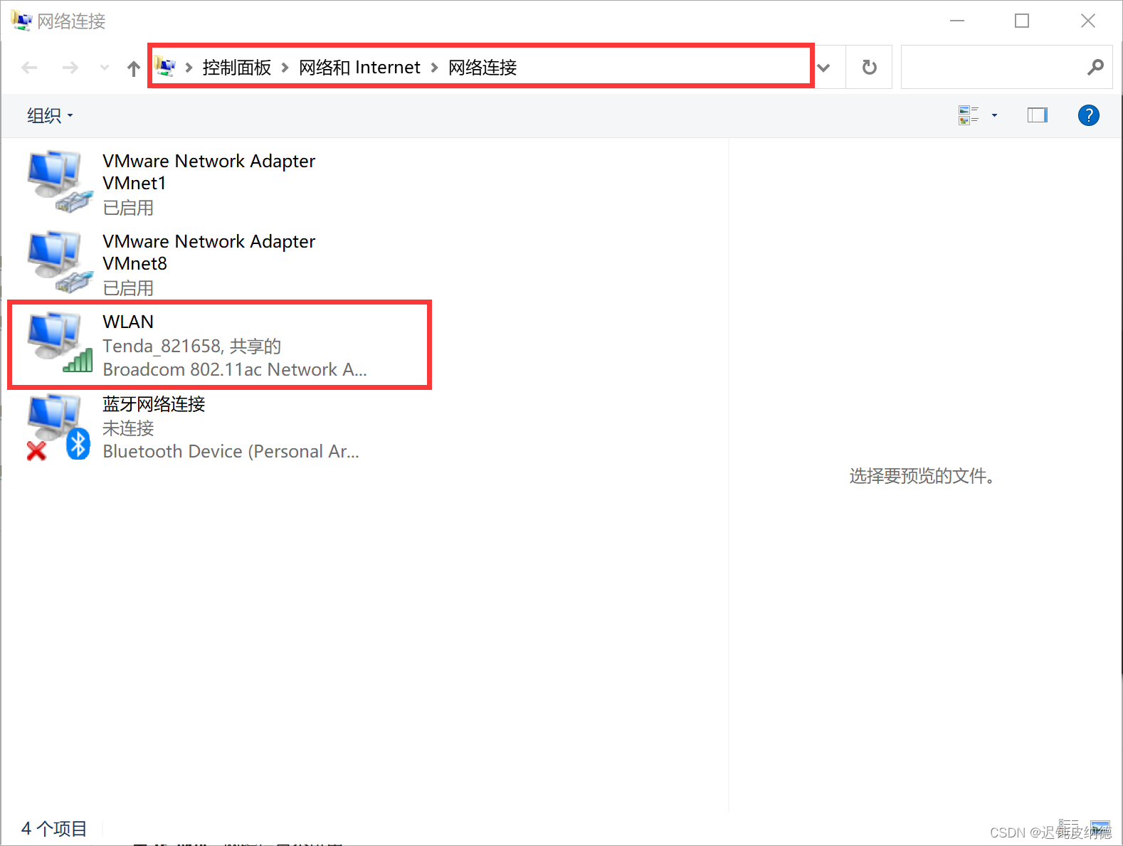This screenshot has height=846, width=1123.
Task: Change the view with the view icon
Action: click(969, 115)
